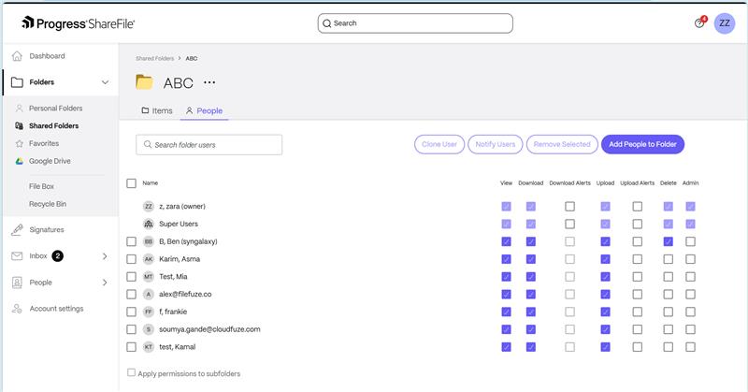Open Recycle Bin in sidebar
This screenshot has width=748, height=392.
pyautogui.click(x=48, y=204)
